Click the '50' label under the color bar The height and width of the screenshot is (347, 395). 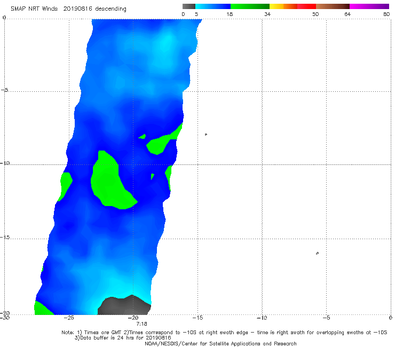pyautogui.click(x=315, y=14)
